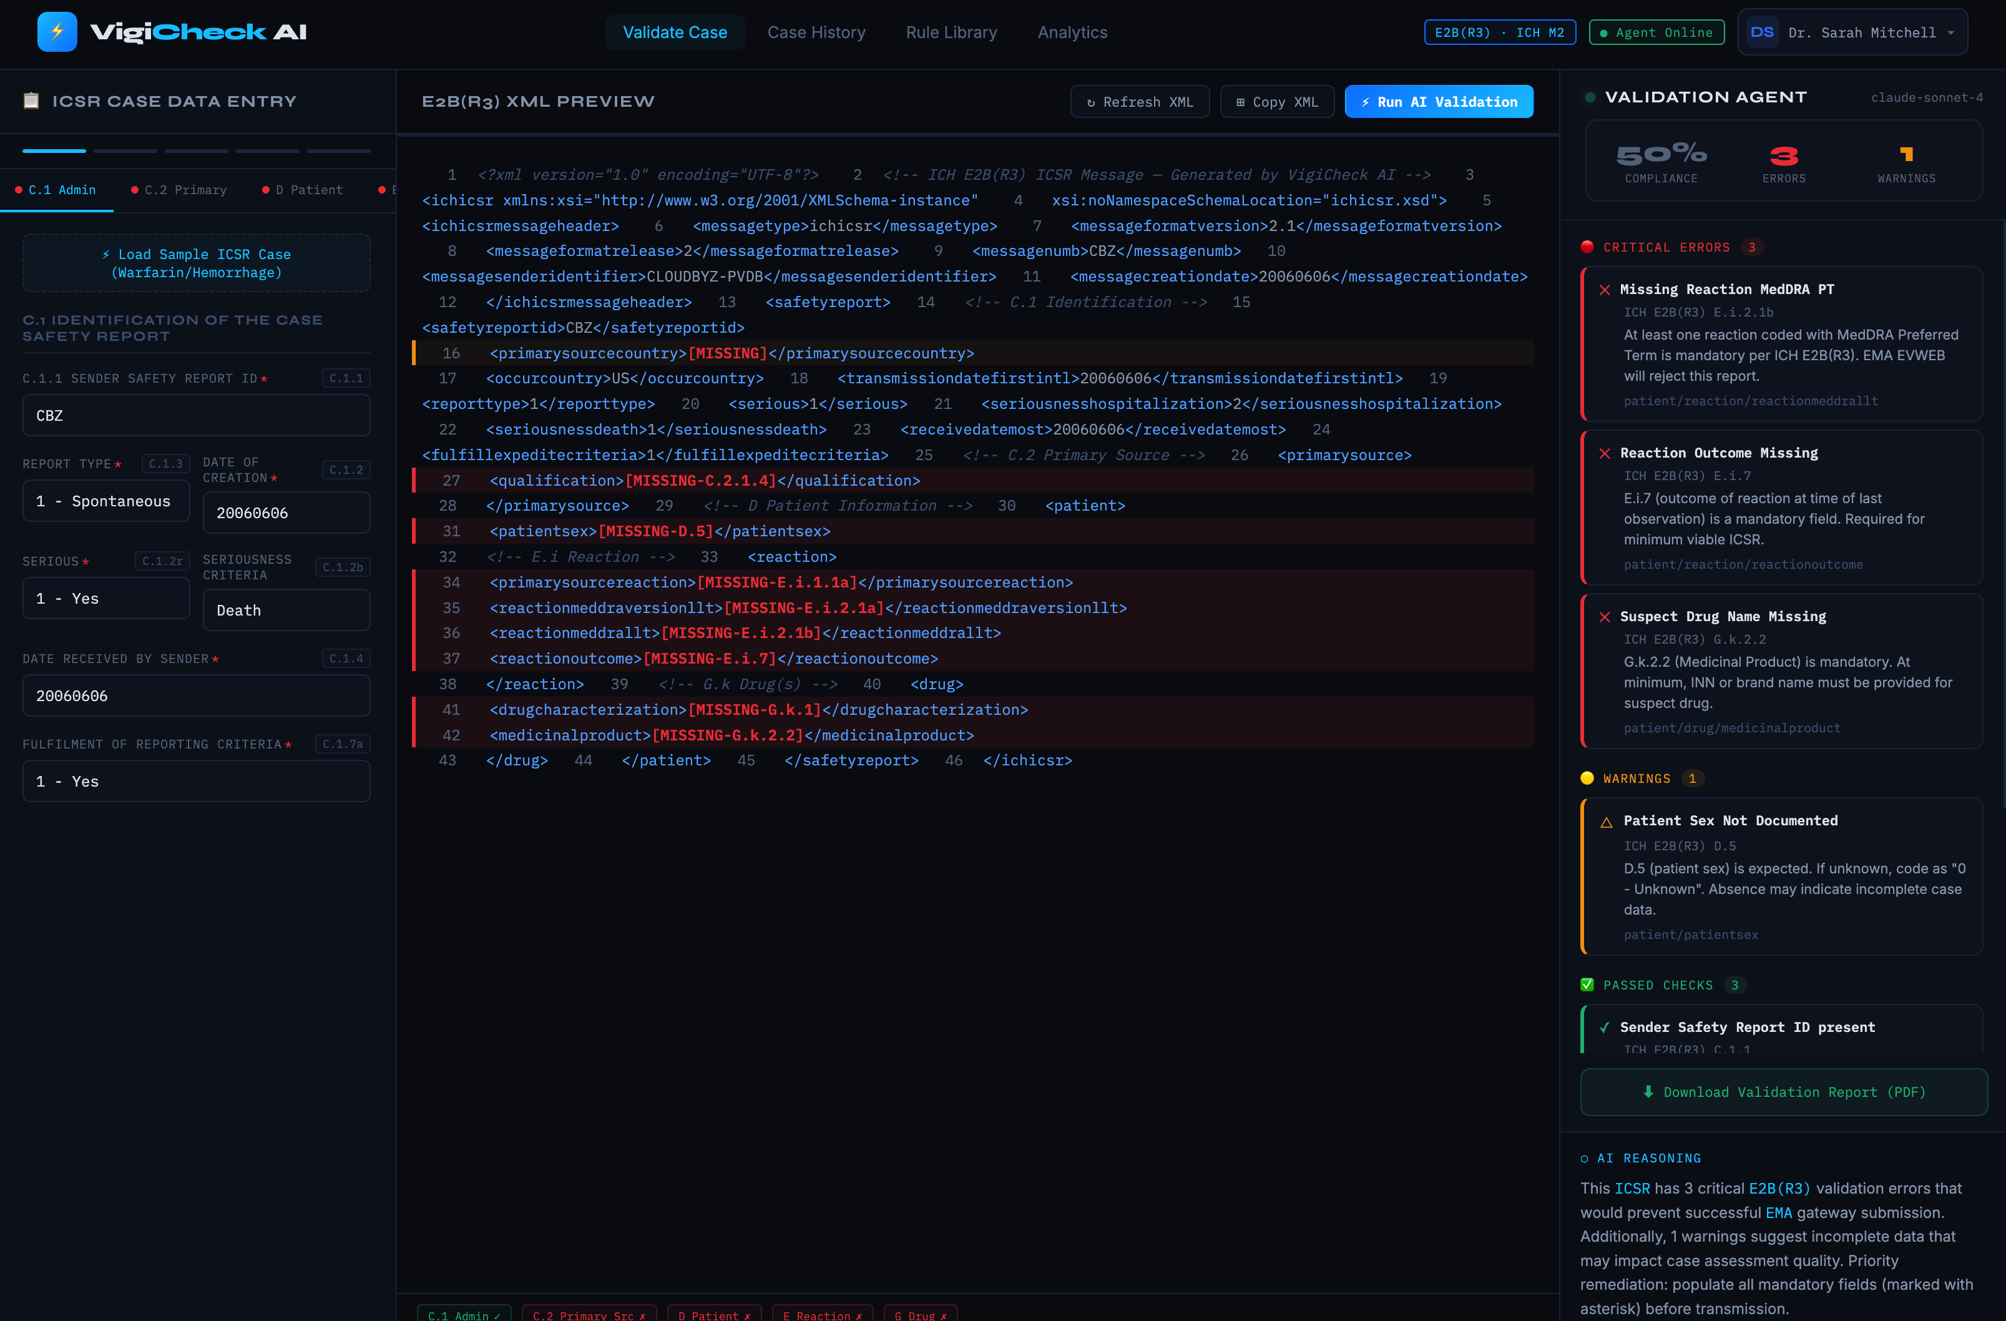Click the red X icon on Missing Reaction MedDRA PT

(1605, 290)
